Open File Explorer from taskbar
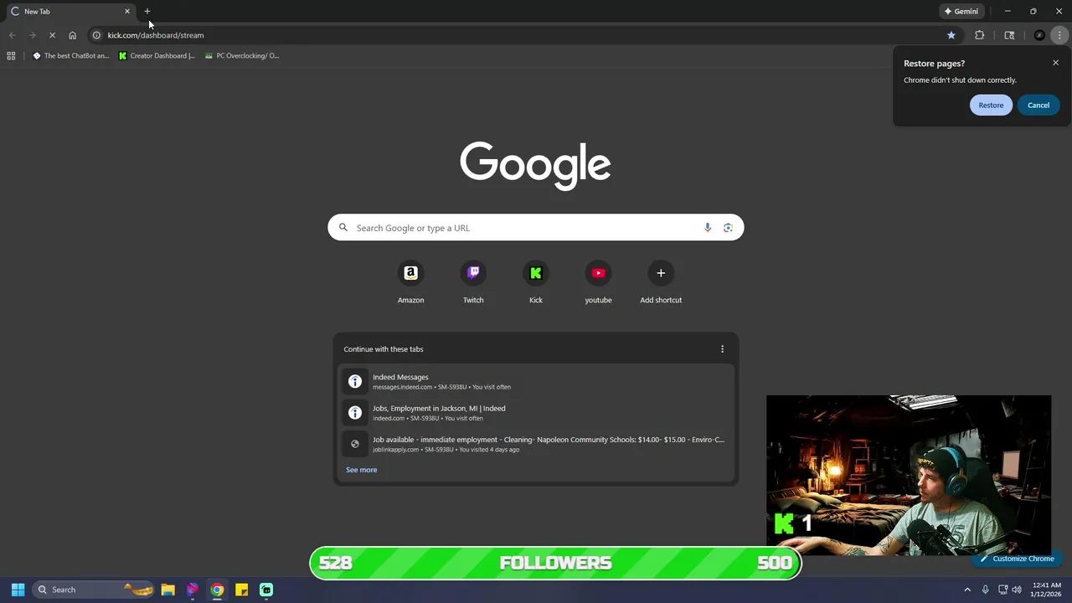1072x603 pixels. pyautogui.click(x=167, y=590)
